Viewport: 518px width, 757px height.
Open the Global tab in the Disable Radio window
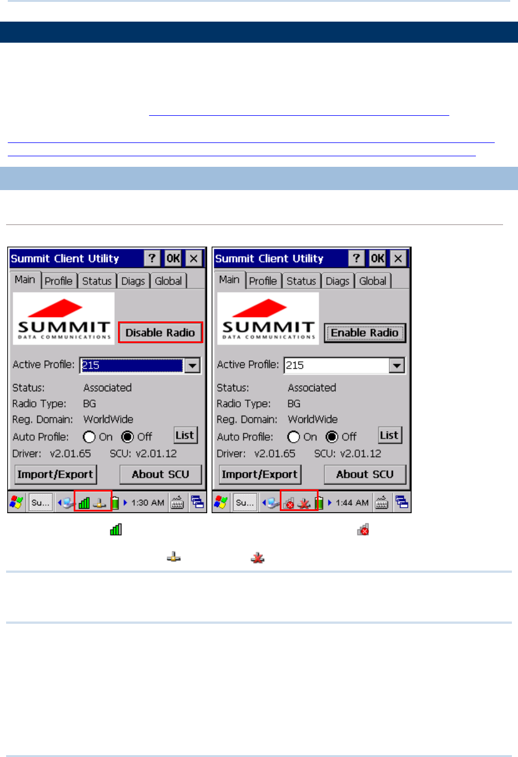168,281
